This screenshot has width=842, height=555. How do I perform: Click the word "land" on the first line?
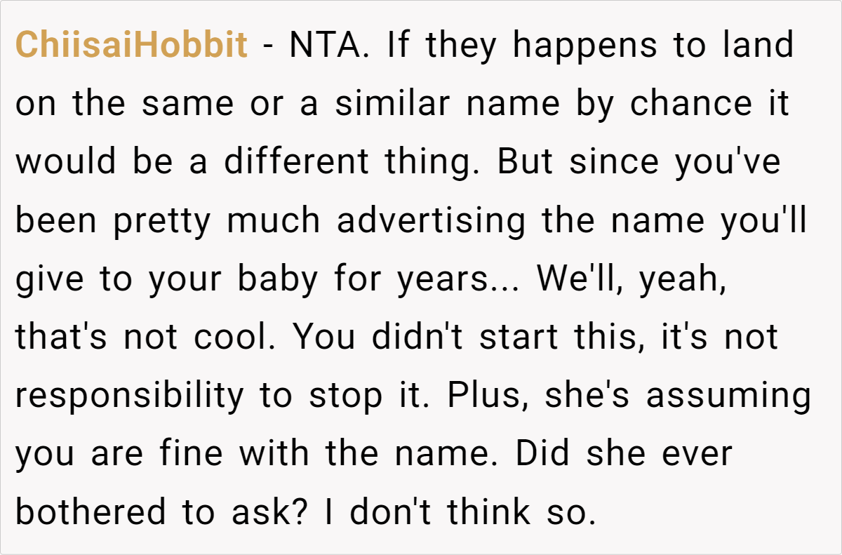click(760, 46)
